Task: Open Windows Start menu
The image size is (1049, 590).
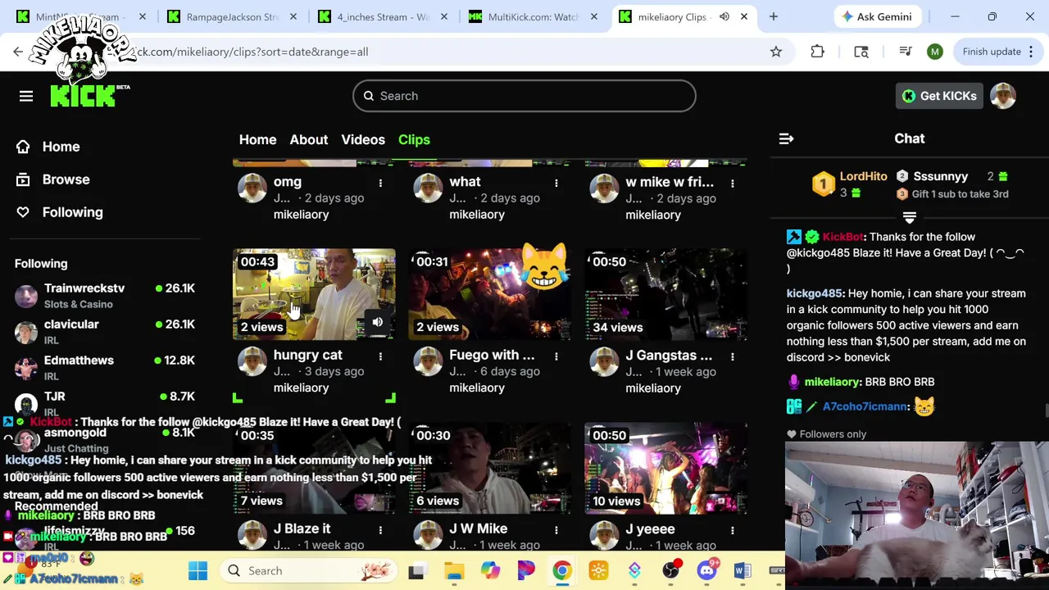Action: [198, 570]
